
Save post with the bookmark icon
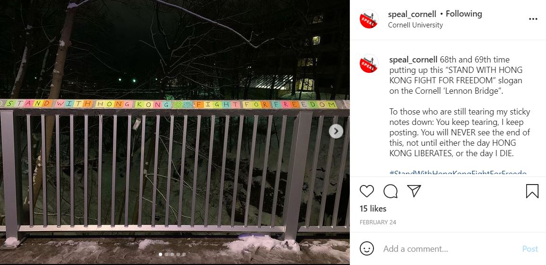(x=532, y=191)
